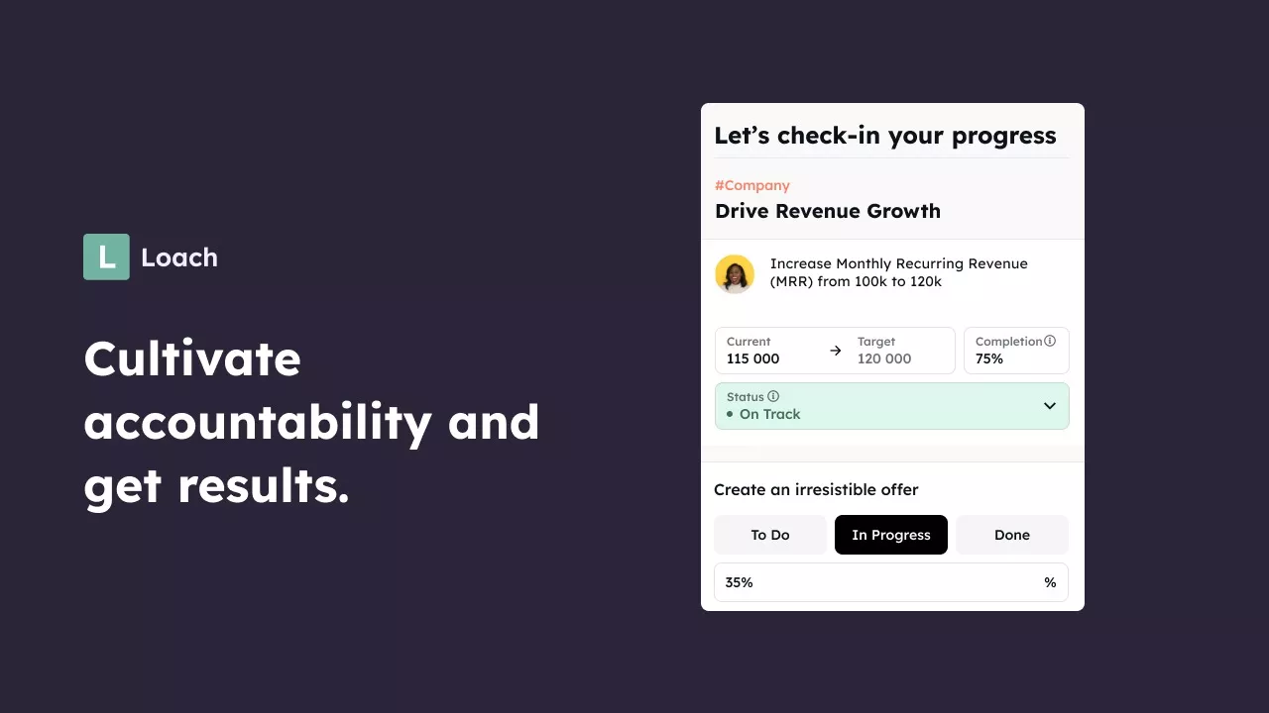Set task status to To Do

pos(770,535)
